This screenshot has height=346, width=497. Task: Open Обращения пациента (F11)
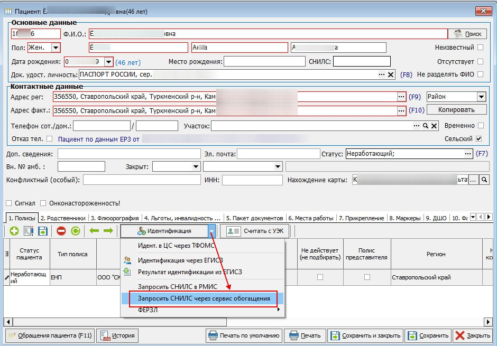point(50,335)
